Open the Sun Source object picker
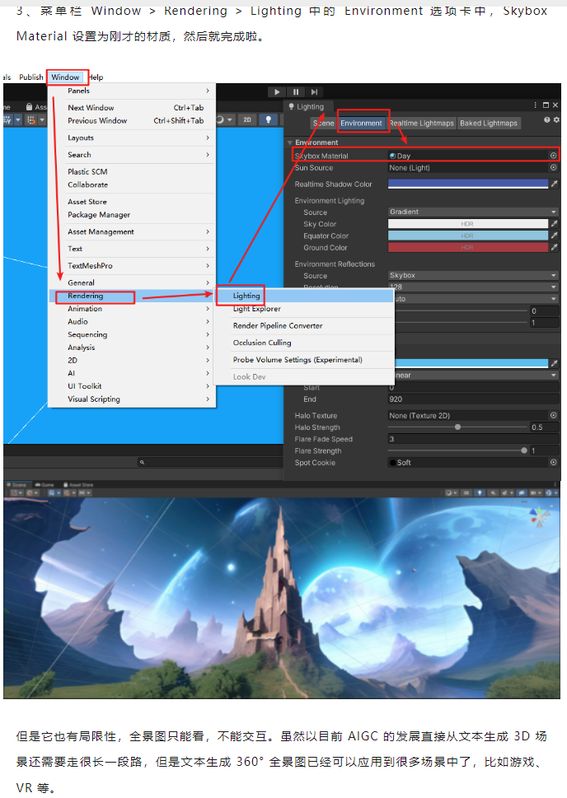The width and height of the screenshot is (567, 798). pos(553,167)
